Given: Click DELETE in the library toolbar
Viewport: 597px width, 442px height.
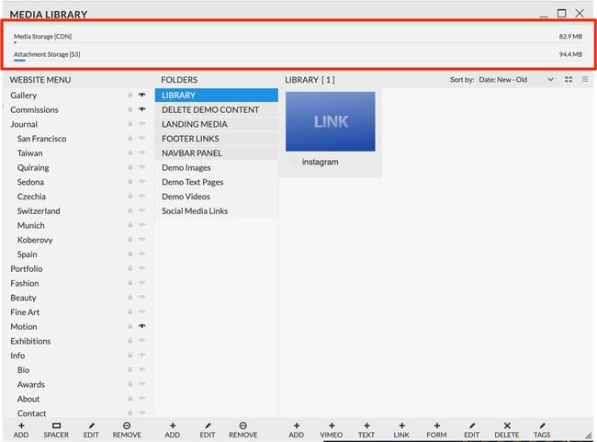Looking at the screenshot, I should point(506,426).
